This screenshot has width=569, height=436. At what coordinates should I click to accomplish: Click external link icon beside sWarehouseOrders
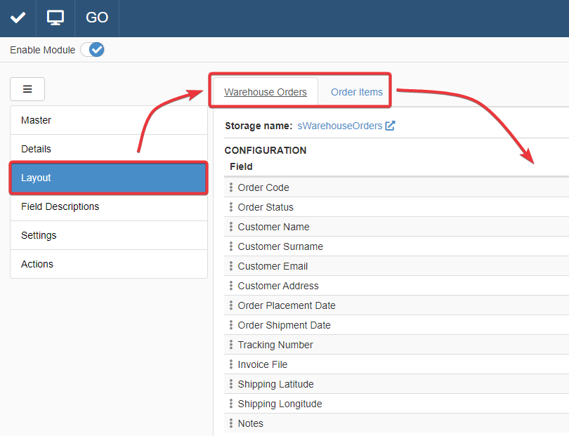click(x=391, y=126)
